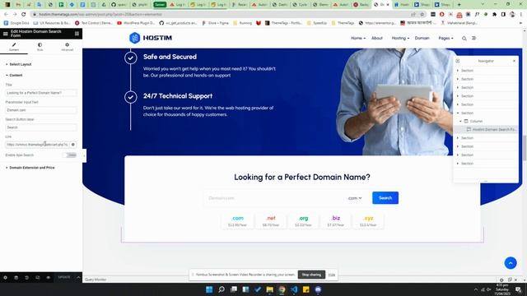
Task: Click the .xyz price card
Action: (x=368, y=221)
